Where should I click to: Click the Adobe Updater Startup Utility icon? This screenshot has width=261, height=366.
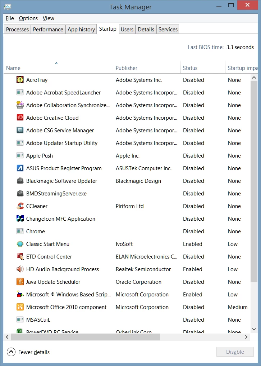point(20,143)
